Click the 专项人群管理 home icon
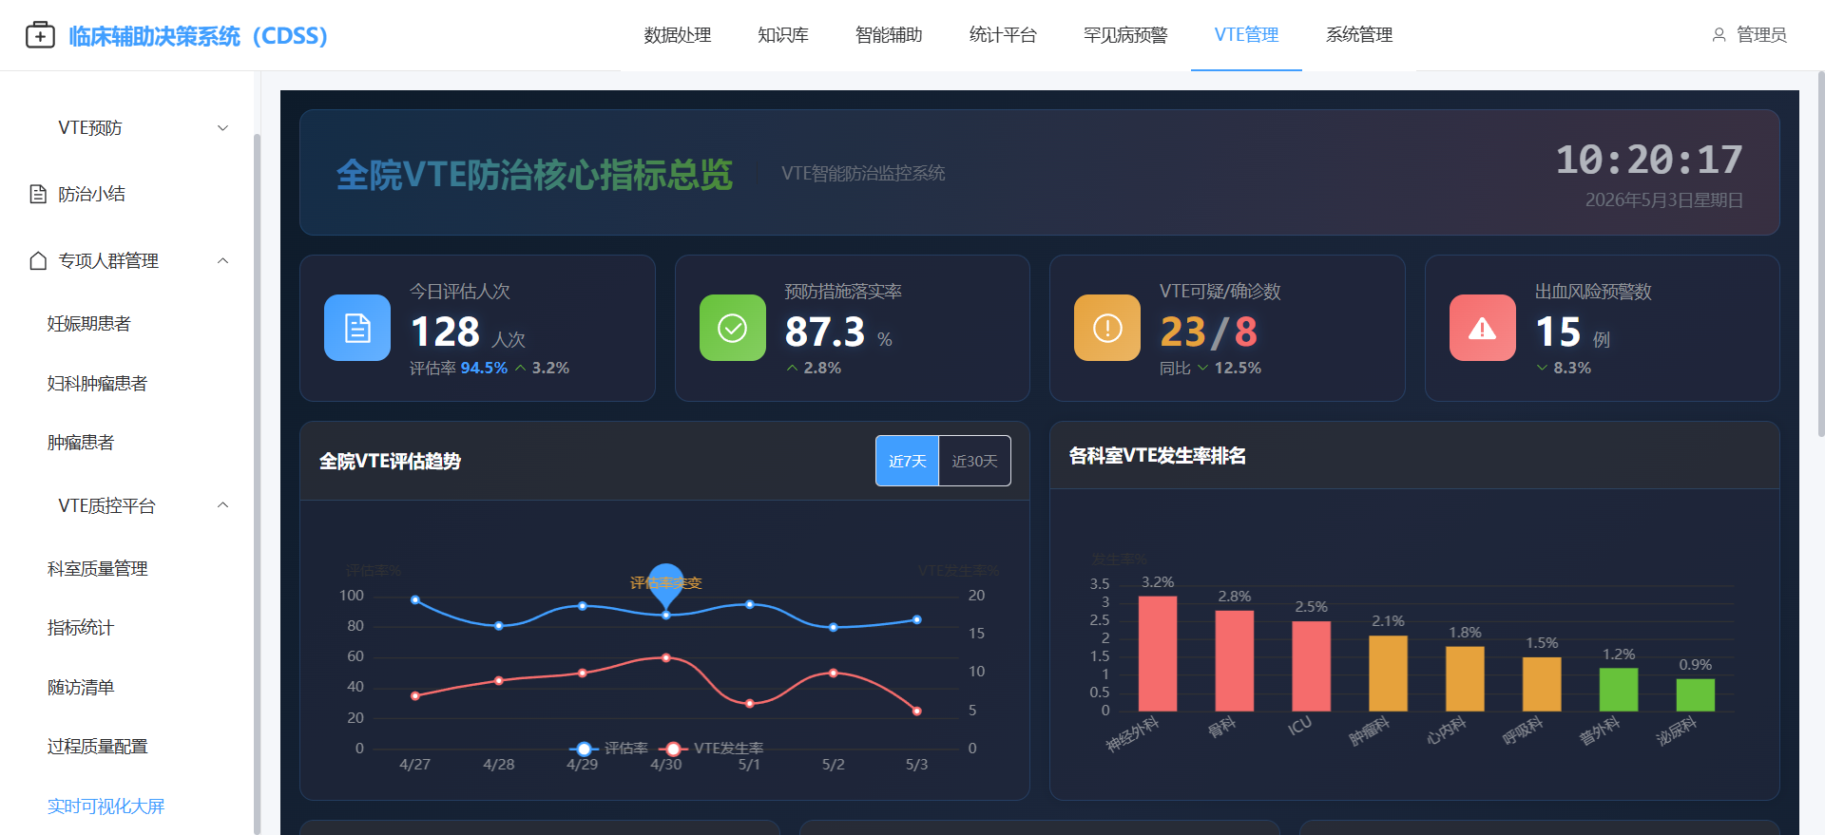 point(38,260)
